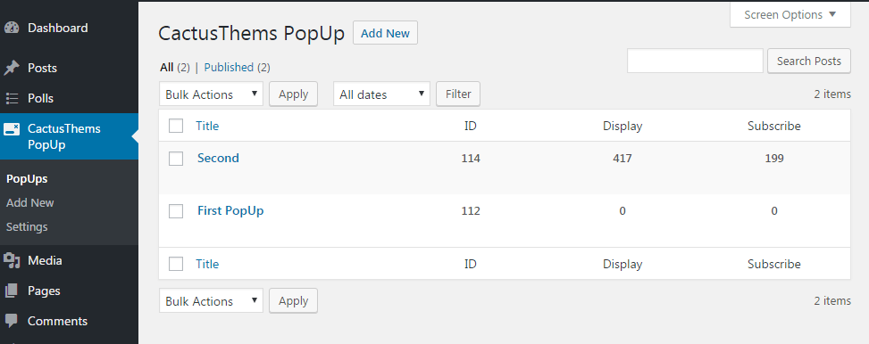The width and height of the screenshot is (869, 344).
Task: Click the ID value 112
Action: pyautogui.click(x=471, y=210)
